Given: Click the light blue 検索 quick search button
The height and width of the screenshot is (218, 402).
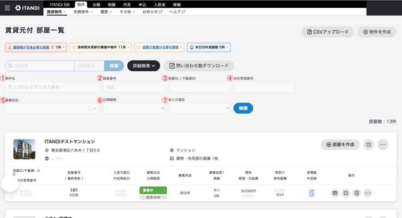Looking at the screenshot, I should (x=114, y=66).
